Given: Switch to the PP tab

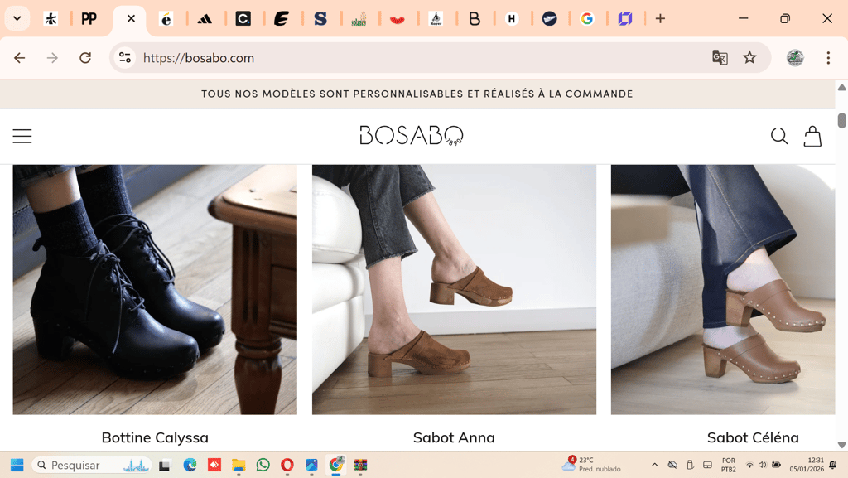Looking at the screenshot, I should (89, 19).
